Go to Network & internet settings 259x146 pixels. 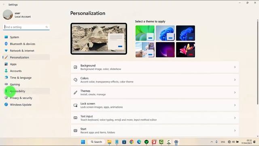pos(26,51)
